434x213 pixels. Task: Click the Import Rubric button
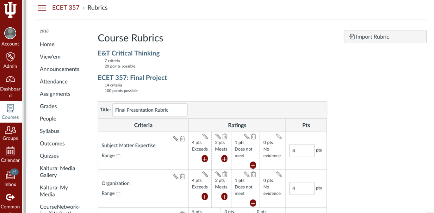click(x=385, y=36)
